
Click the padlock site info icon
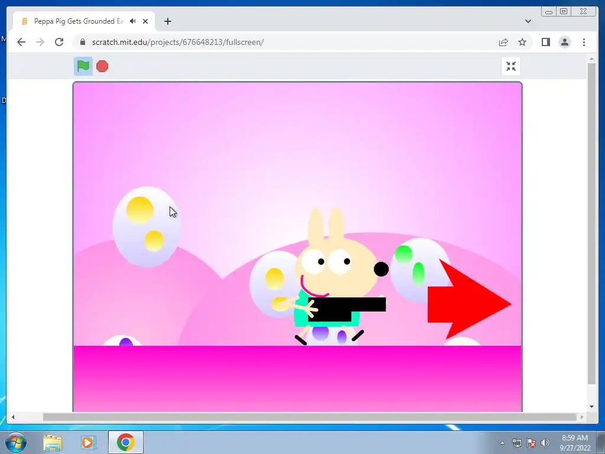[82, 42]
